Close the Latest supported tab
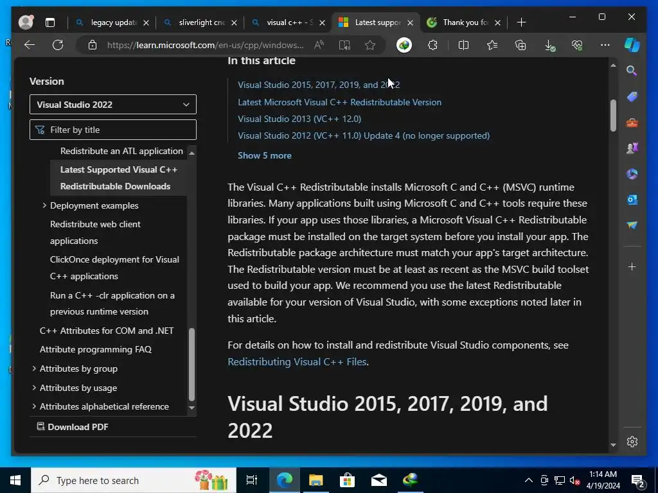 click(410, 22)
